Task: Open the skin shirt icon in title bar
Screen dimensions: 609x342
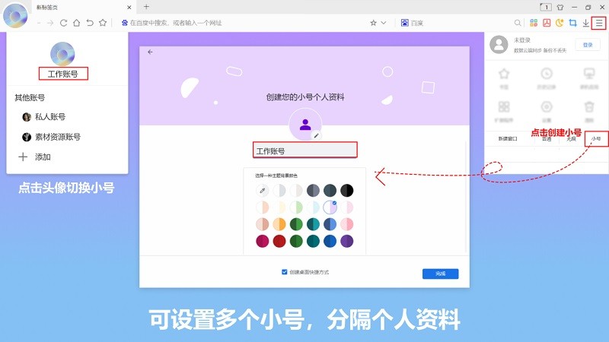Action: (560, 7)
